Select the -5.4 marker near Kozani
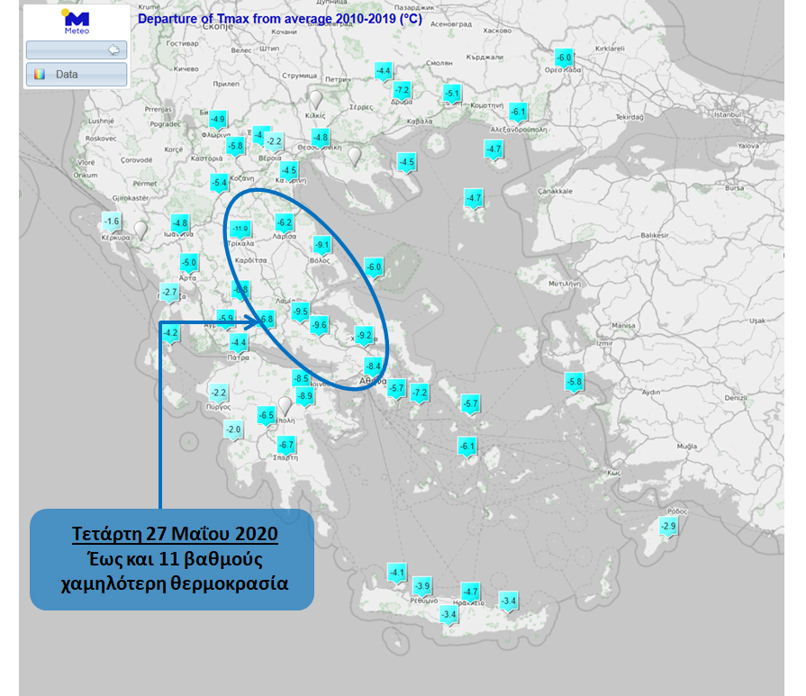 220,184
